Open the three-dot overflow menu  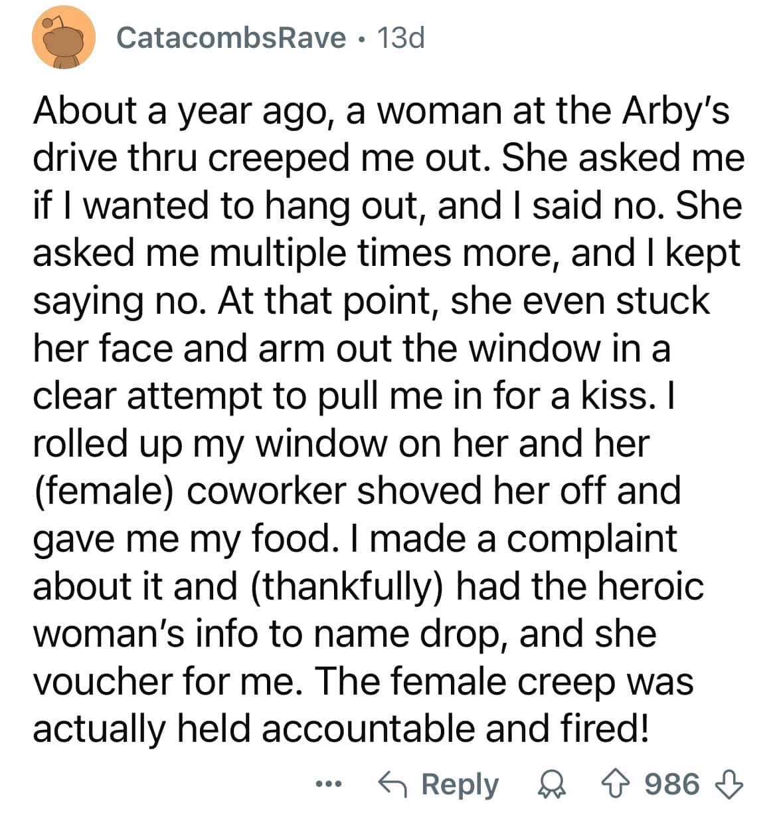coord(329,785)
